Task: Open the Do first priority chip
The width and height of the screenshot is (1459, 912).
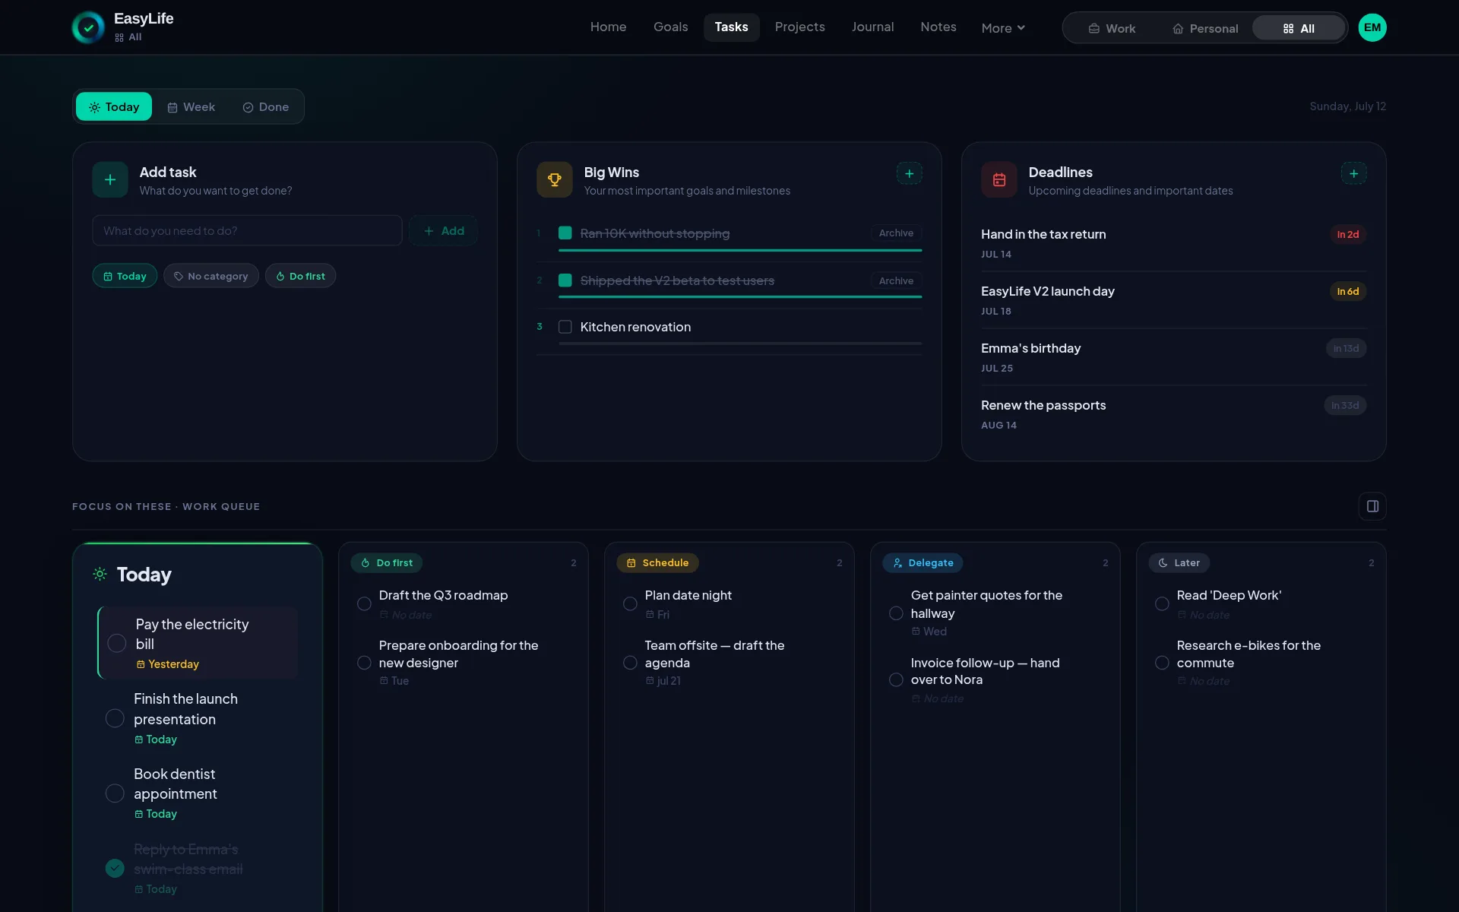Action: (x=301, y=276)
